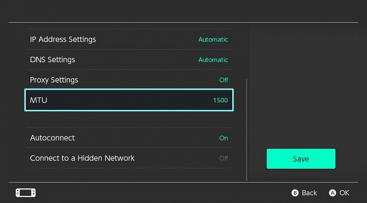Click the Save button

tap(301, 159)
